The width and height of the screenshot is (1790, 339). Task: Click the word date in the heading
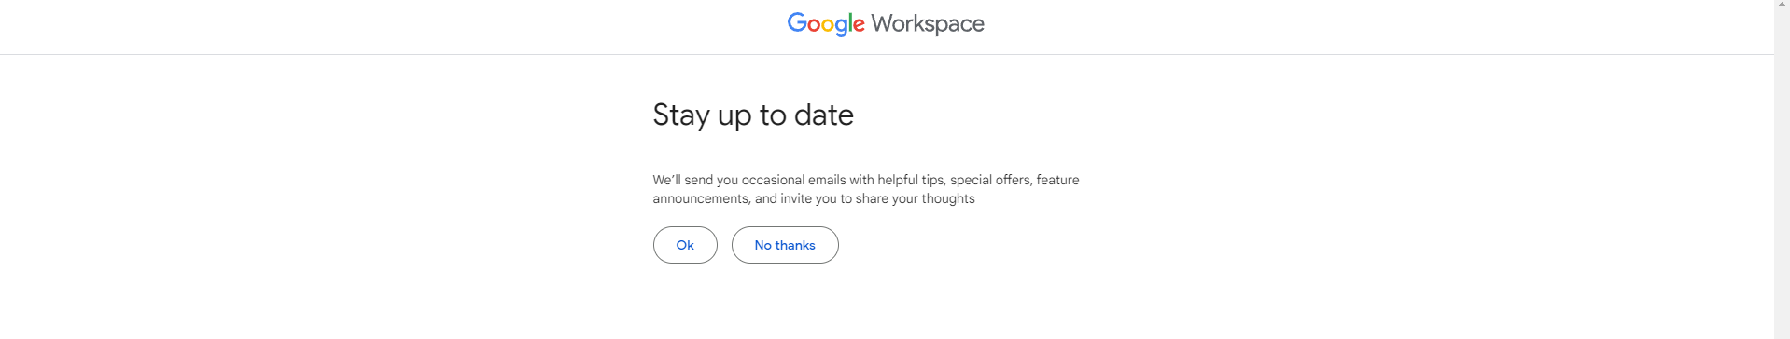824,115
